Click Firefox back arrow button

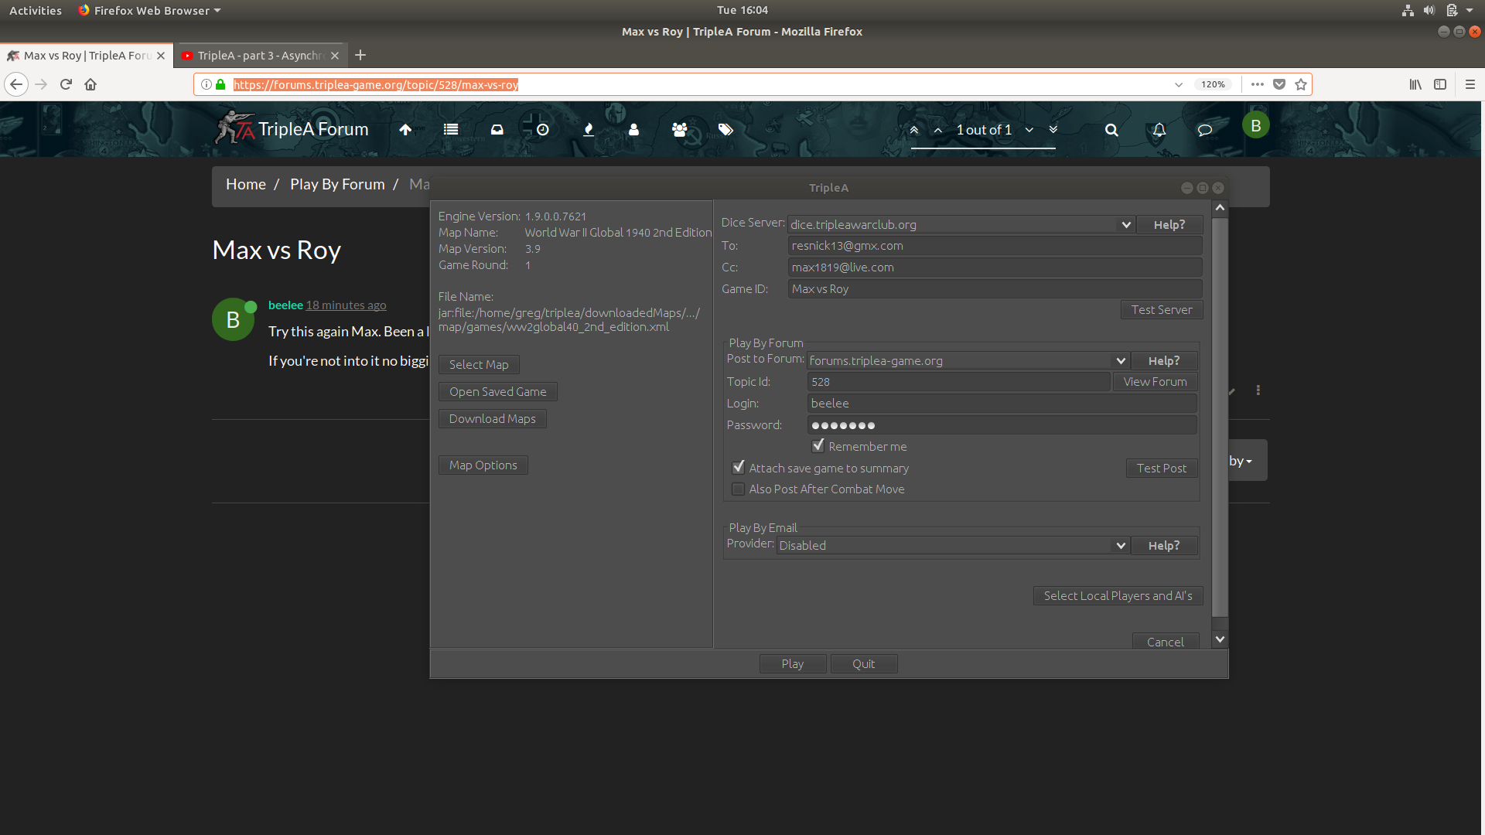(x=16, y=84)
